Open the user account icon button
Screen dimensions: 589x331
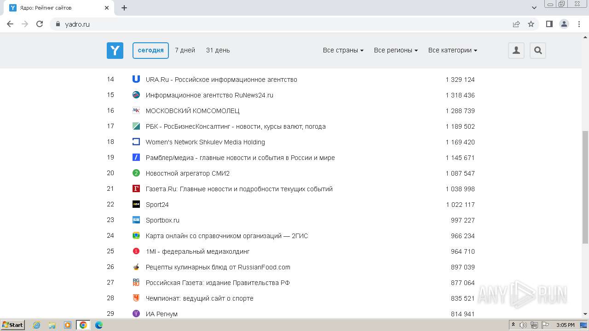pyautogui.click(x=516, y=50)
